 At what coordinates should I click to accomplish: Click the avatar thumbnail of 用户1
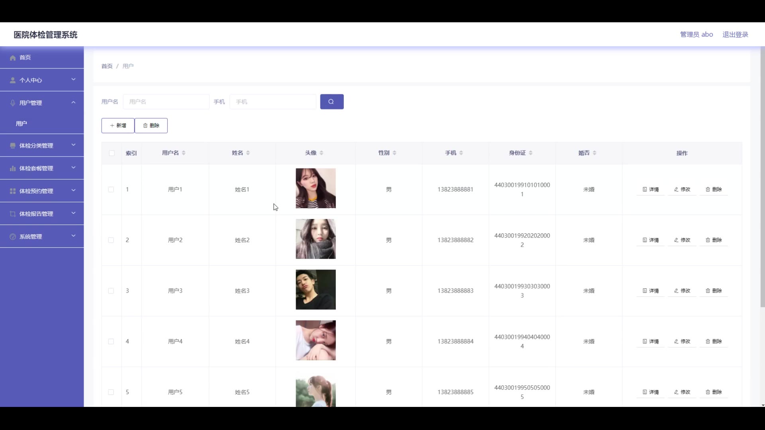[316, 188]
